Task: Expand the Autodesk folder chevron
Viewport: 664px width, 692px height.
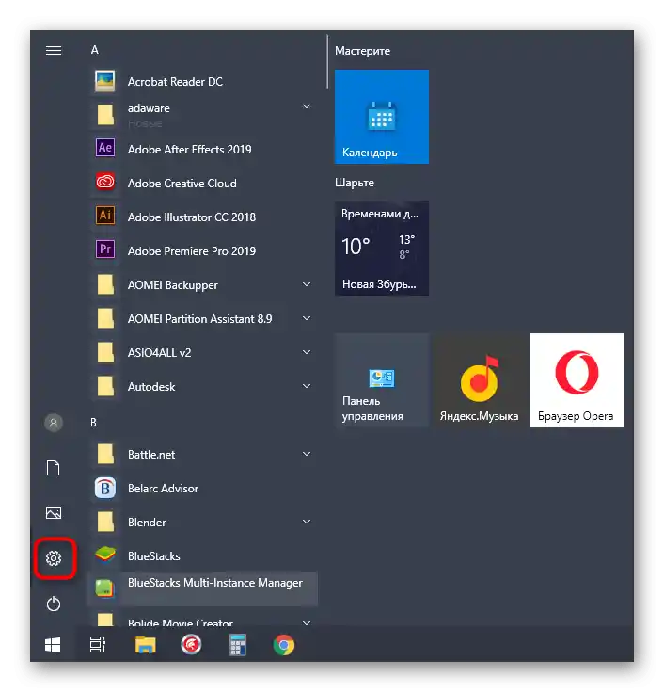Action: (307, 386)
